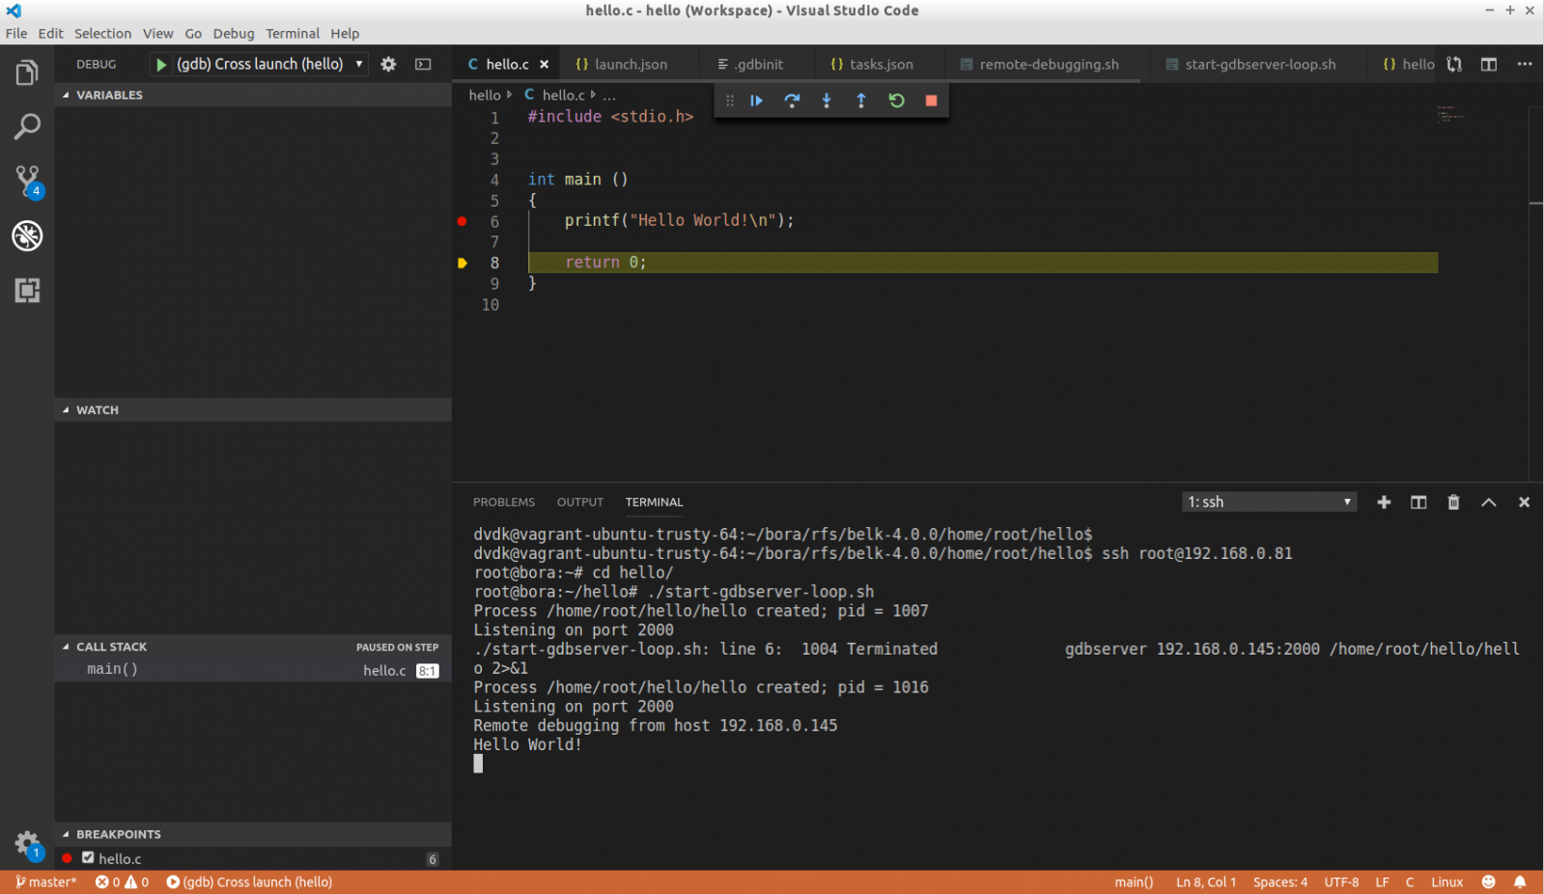Image resolution: width=1544 pixels, height=894 pixels.
Task: Open the terminal selector '1: ssh' dropdown
Action: point(1268,502)
